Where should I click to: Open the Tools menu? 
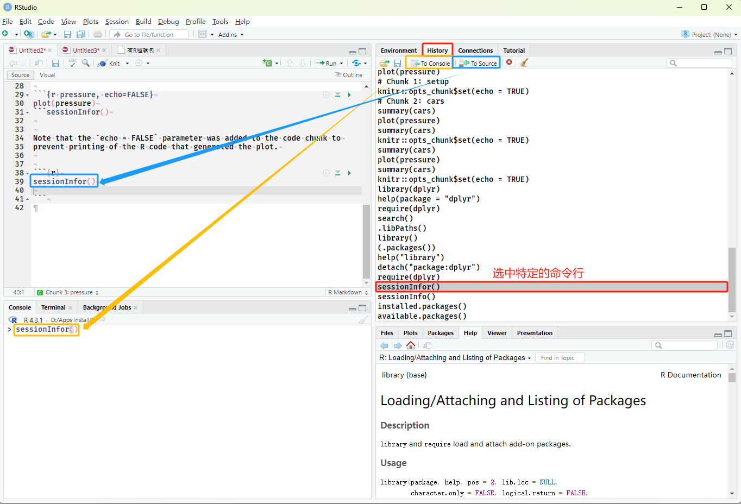[x=220, y=22]
